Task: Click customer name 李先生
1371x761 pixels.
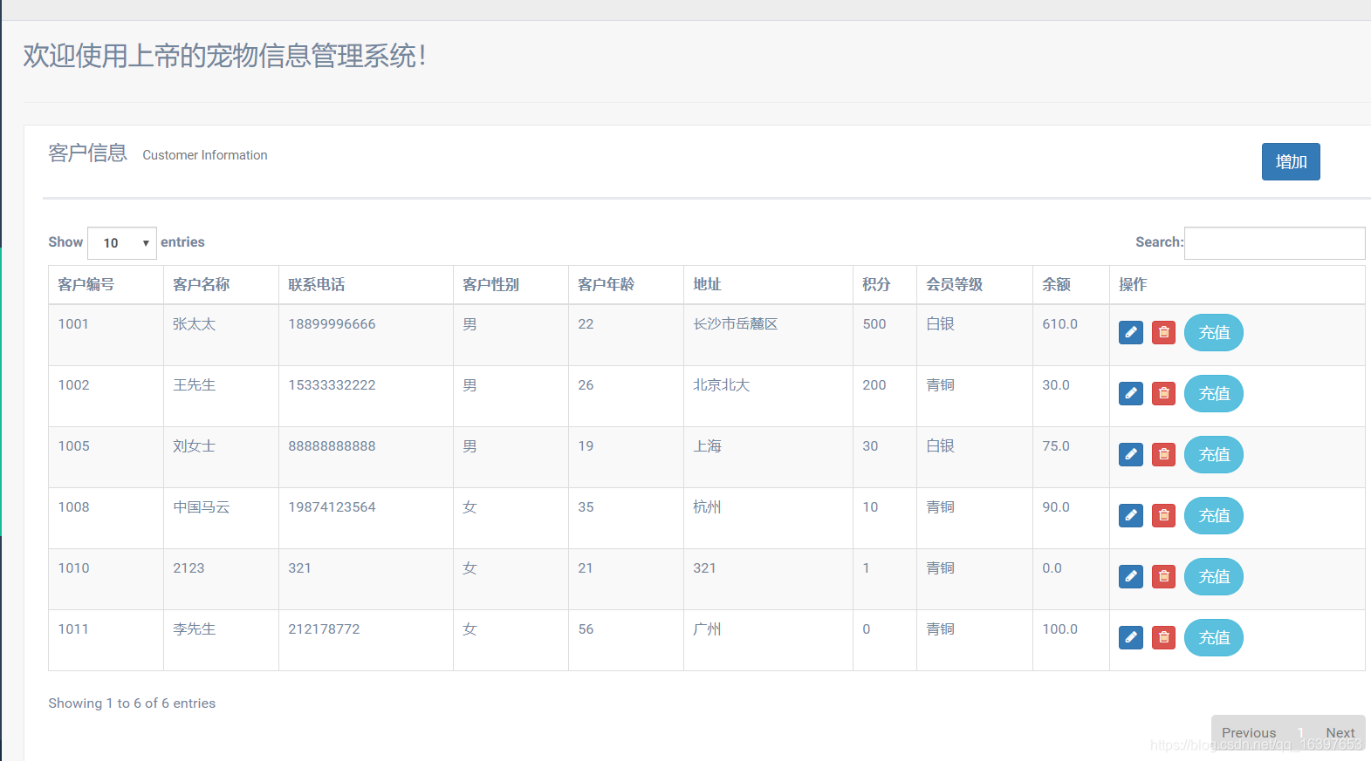Action: (x=194, y=629)
